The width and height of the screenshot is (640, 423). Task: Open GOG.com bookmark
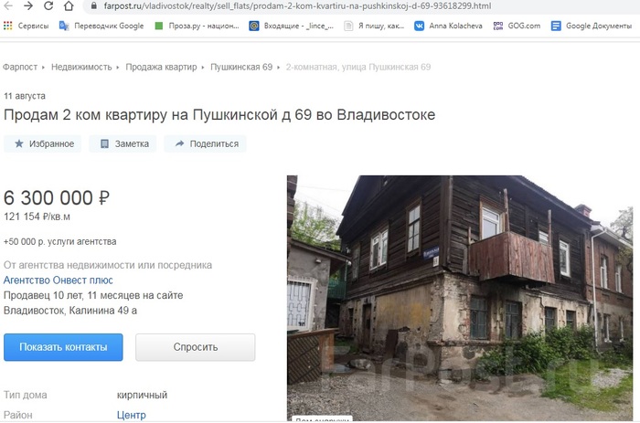coord(517,26)
